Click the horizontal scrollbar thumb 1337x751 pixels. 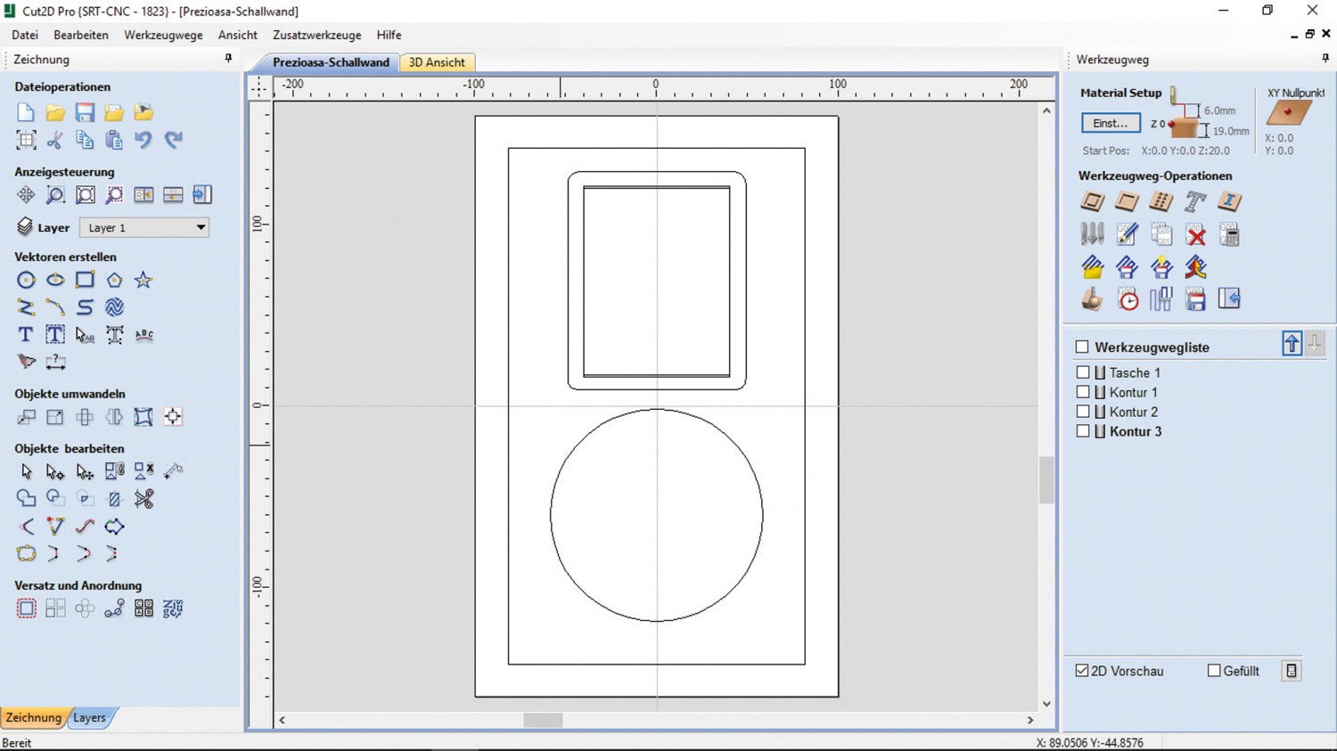click(x=543, y=720)
